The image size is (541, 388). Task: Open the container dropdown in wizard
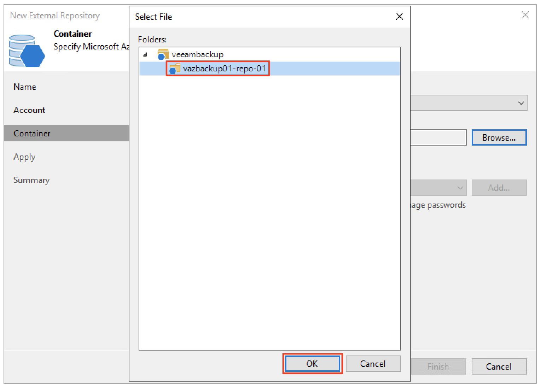[469, 103]
